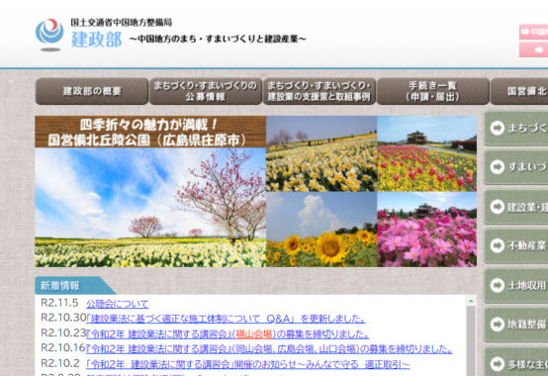Click the arrow icon beside 地籍整備 sidebar item
Viewport: 548px width, 376px height.
498,325
